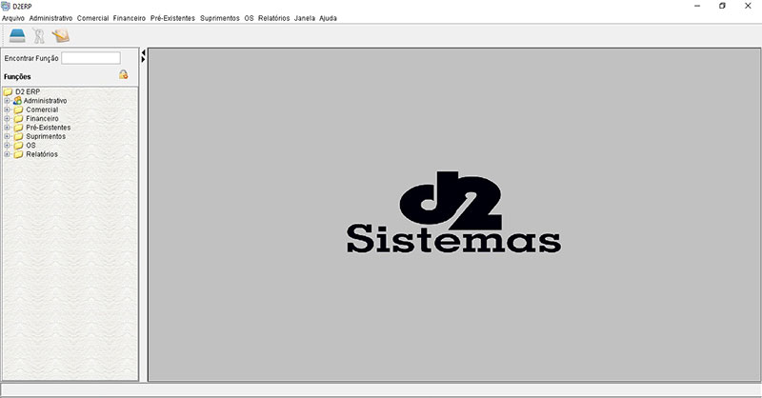
Task: Open the Relatórios menu in the menu bar
Action: 273,18
